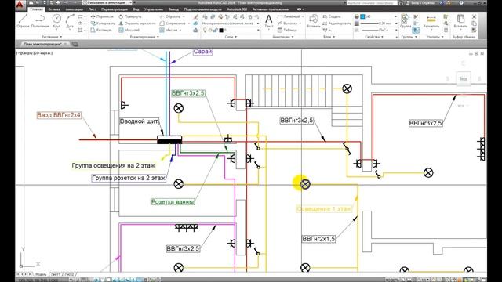The width and height of the screenshot is (502, 282).
Task: Click the new drawing tab button
Action: point(75,44)
